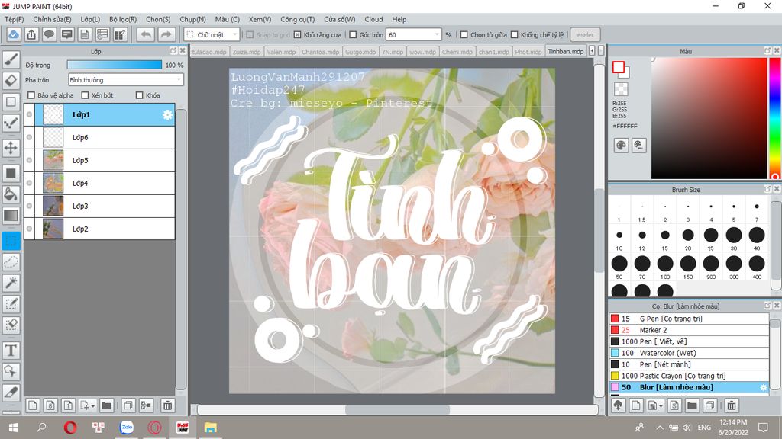782x439 pixels.
Task: Choose the Plastic Crayon brush
Action: [689, 376]
